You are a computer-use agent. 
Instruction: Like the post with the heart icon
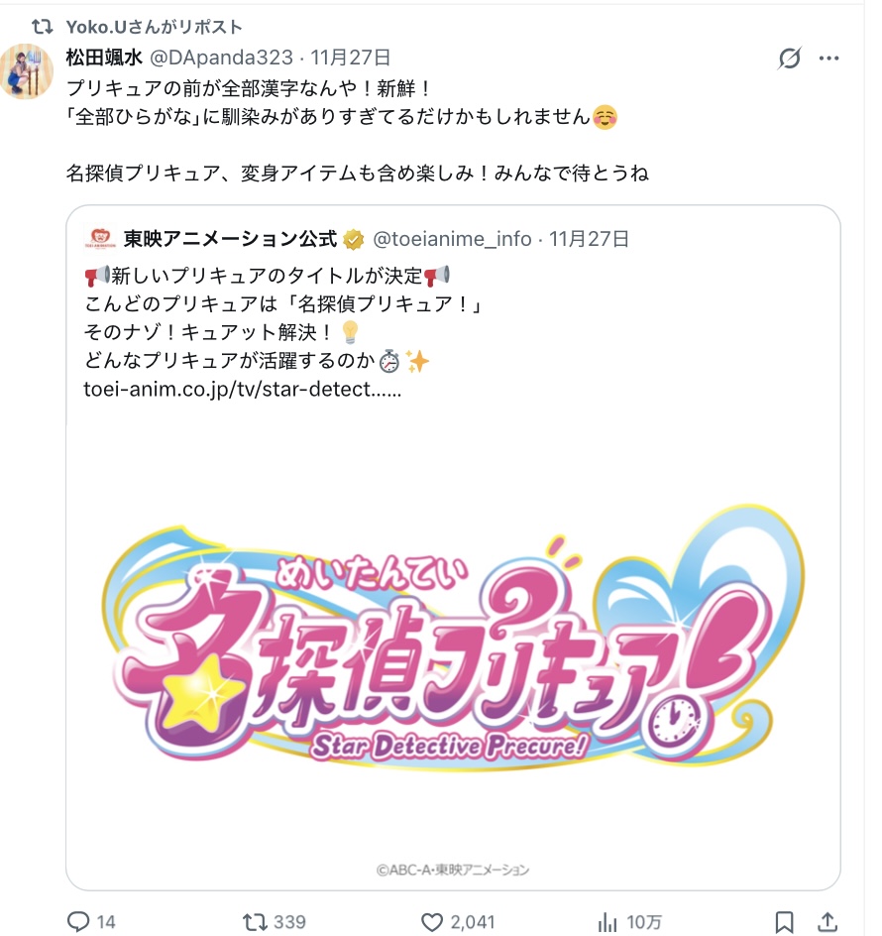[x=431, y=922]
